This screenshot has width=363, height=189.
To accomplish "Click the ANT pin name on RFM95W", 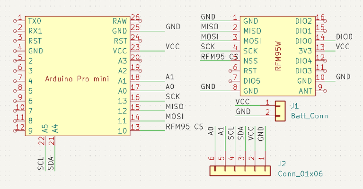I will click(x=305, y=91).
